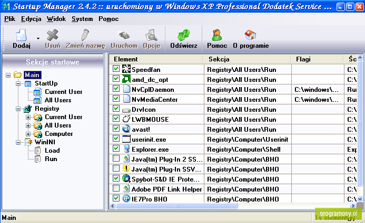Disable the avast! startup checkbox

coord(116,129)
